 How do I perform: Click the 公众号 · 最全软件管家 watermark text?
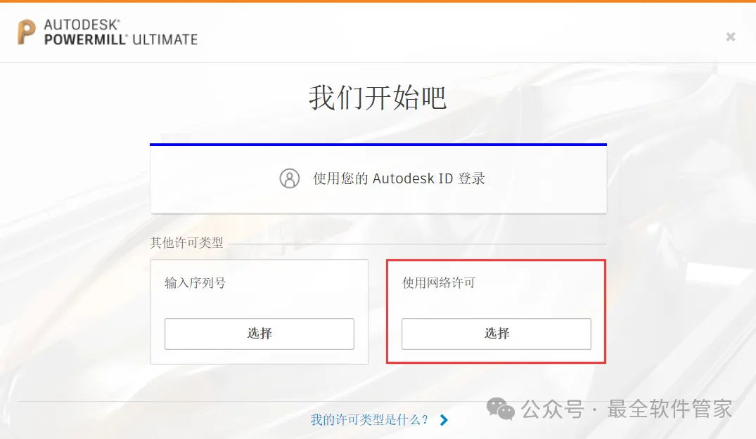click(627, 409)
